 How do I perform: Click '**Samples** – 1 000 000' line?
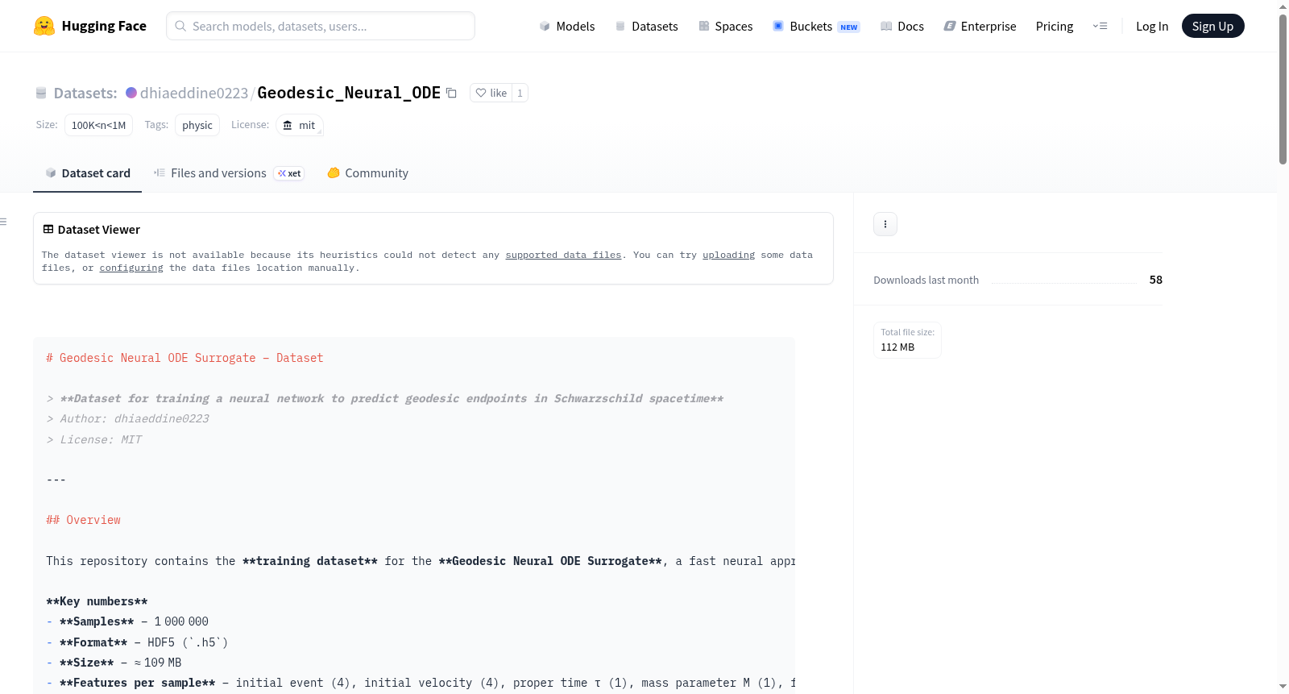[127, 621]
